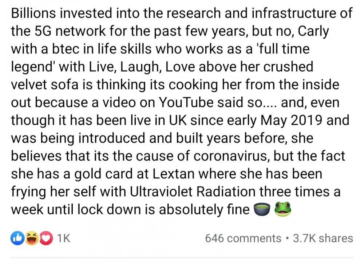Screen dimensions: 364x266
Task: Click 'Ultraviolet' in the post text
Action: tap(161, 192)
